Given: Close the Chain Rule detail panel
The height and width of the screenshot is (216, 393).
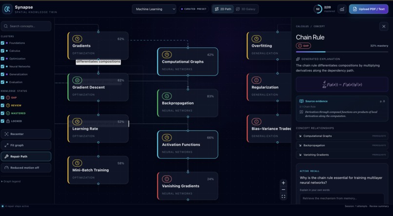Looking at the screenshot, I should coord(384,26).
